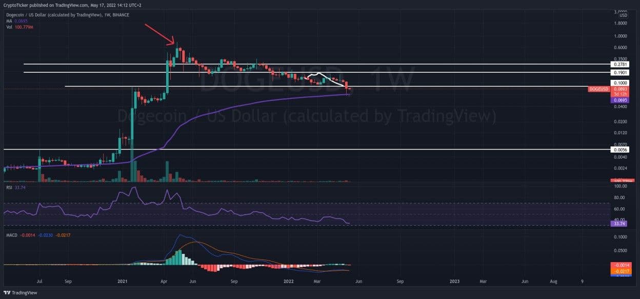Click the RSI indicator legend label

click(x=9, y=188)
